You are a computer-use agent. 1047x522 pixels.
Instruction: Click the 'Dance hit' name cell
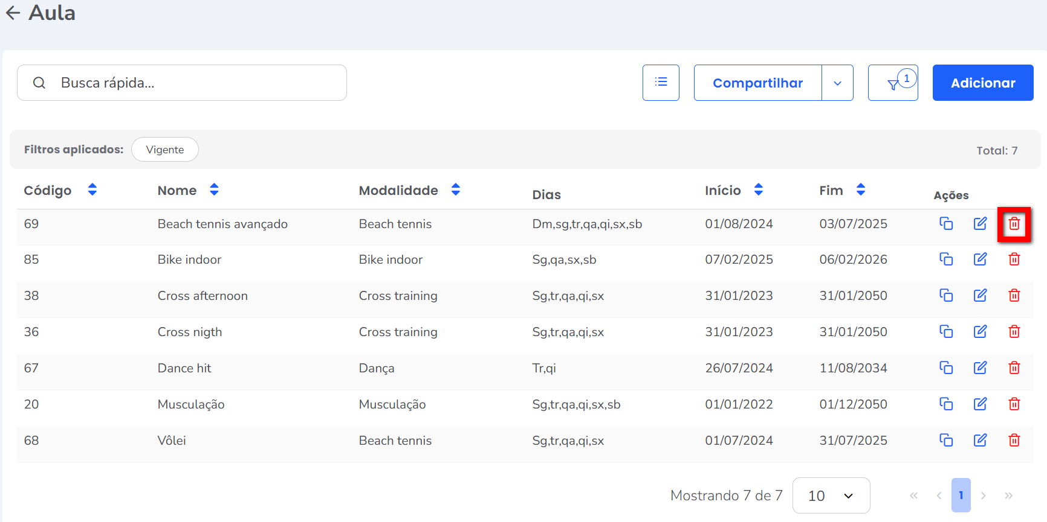point(184,368)
